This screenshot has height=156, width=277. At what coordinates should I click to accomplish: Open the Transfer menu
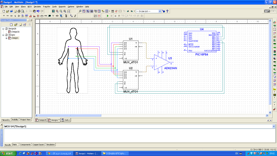coord(46,7)
